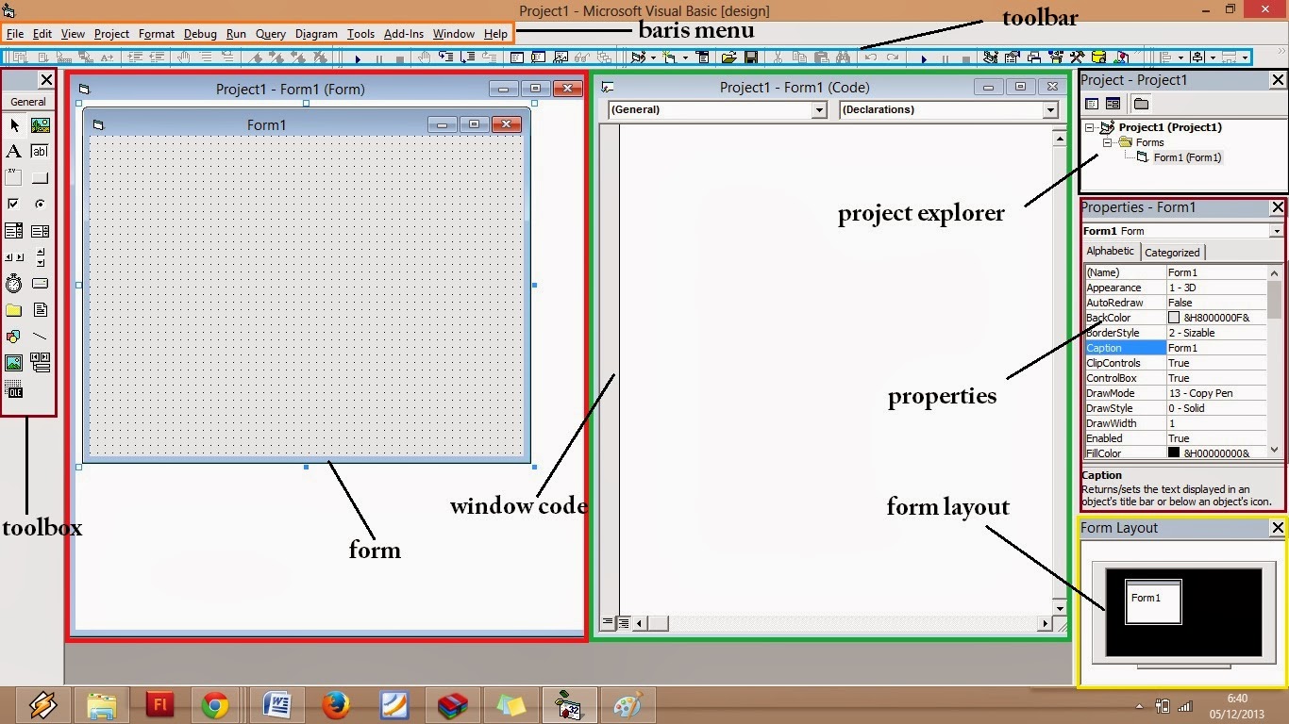This screenshot has width=1289, height=724.
Task: Select the Label control tool
Action: coord(14,152)
